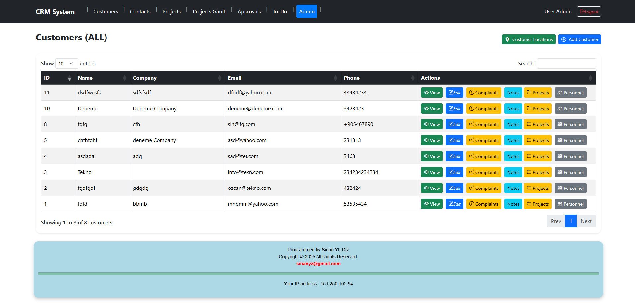Open Complaints for fgdfgdf
The height and width of the screenshot is (303, 635).
(484, 188)
